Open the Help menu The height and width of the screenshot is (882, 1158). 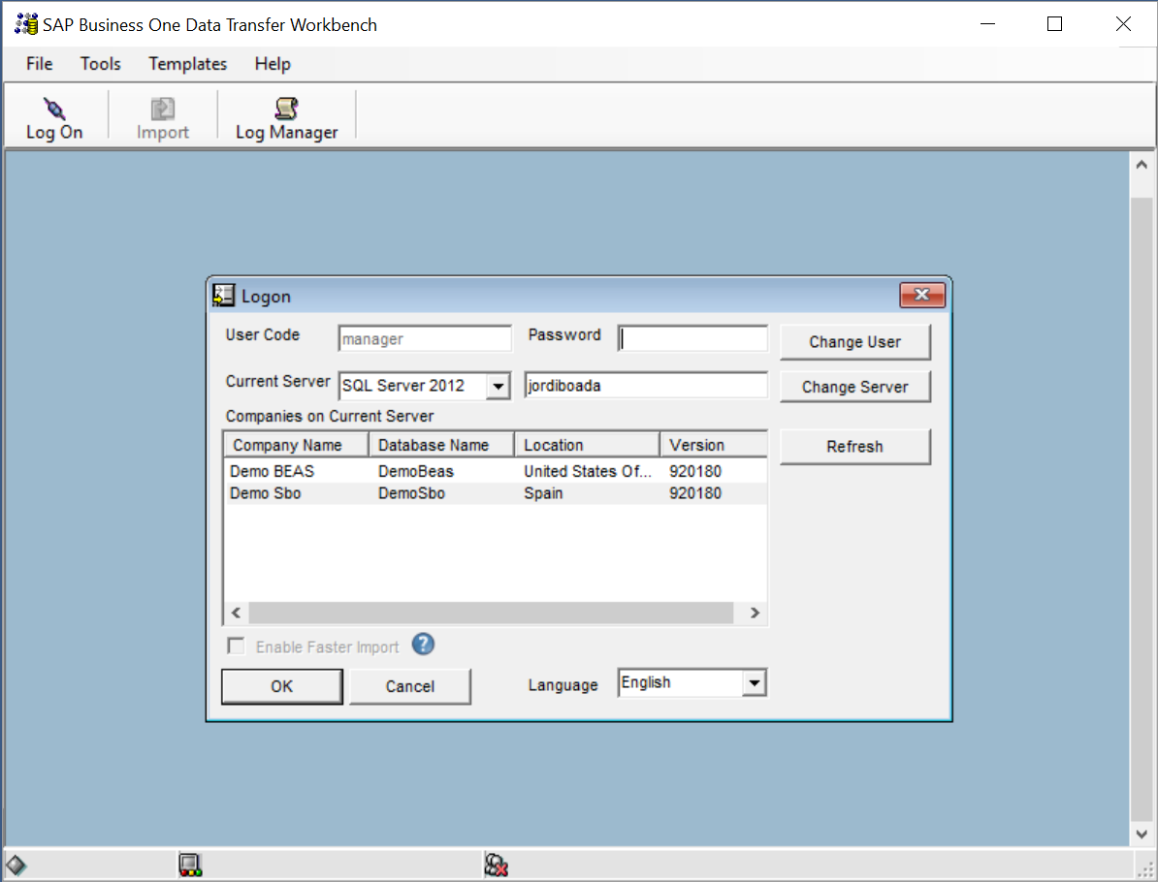[273, 64]
